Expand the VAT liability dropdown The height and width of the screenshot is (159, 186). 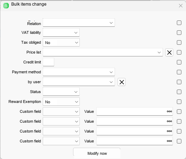[x=61, y=32]
